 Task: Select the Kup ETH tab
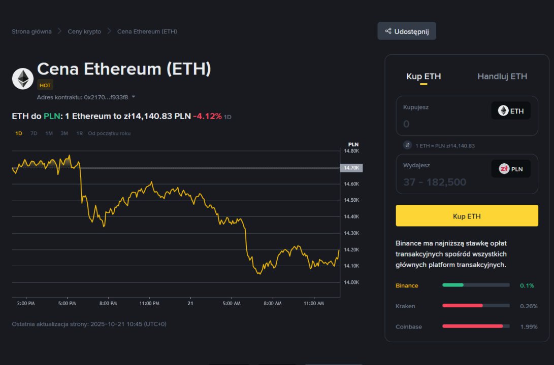tap(423, 77)
